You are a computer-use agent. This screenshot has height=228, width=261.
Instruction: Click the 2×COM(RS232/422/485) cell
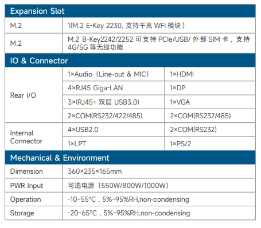point(114,116)
